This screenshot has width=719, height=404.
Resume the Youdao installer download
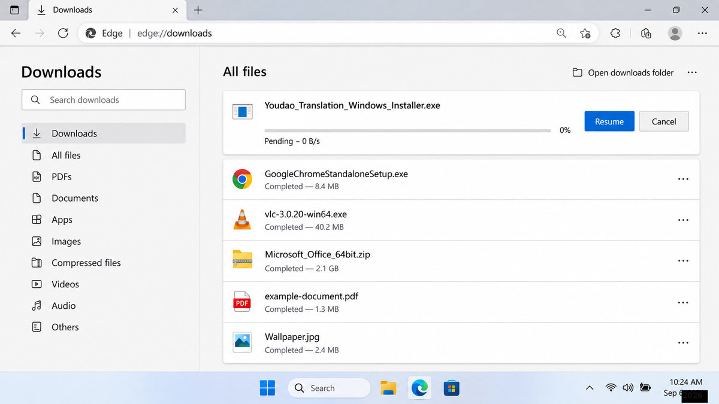pos(609,121)
